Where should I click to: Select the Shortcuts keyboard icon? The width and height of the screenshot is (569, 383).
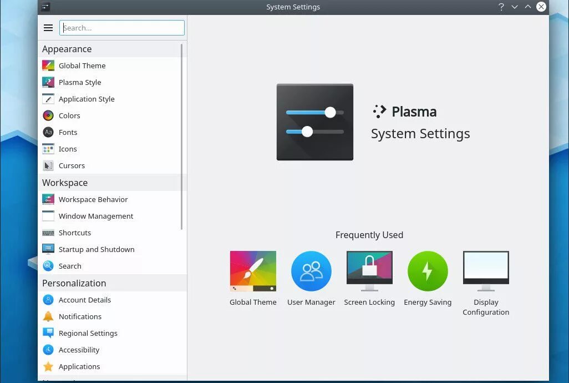tap(48, 233)
